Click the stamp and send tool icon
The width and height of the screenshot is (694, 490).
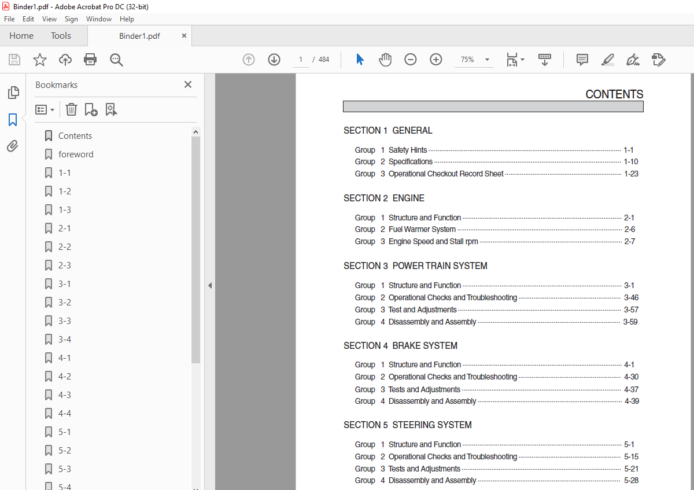coord(658,60)
